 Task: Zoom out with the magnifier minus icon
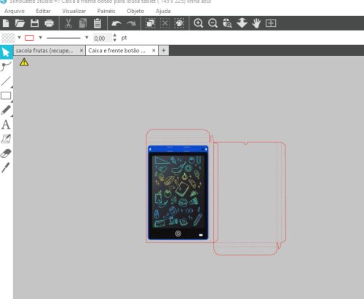213,23
